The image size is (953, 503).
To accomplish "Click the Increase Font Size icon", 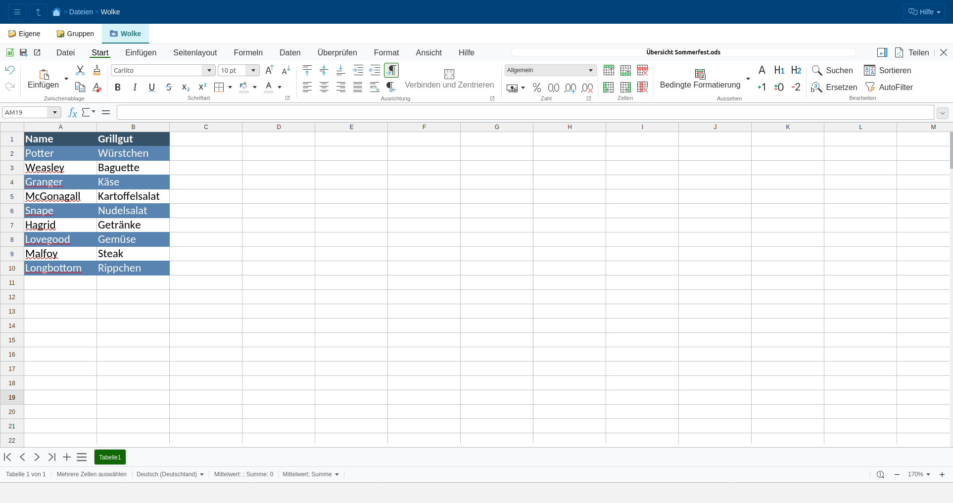I will pyautogui.click(x=269, y=70).
